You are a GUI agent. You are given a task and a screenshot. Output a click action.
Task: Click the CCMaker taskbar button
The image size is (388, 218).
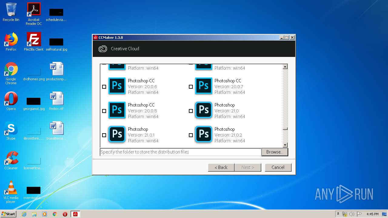pos(75,214)
